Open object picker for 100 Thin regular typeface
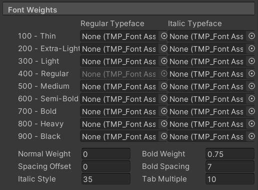This screenshot has height=190, width=258. (x=164, y=36)
